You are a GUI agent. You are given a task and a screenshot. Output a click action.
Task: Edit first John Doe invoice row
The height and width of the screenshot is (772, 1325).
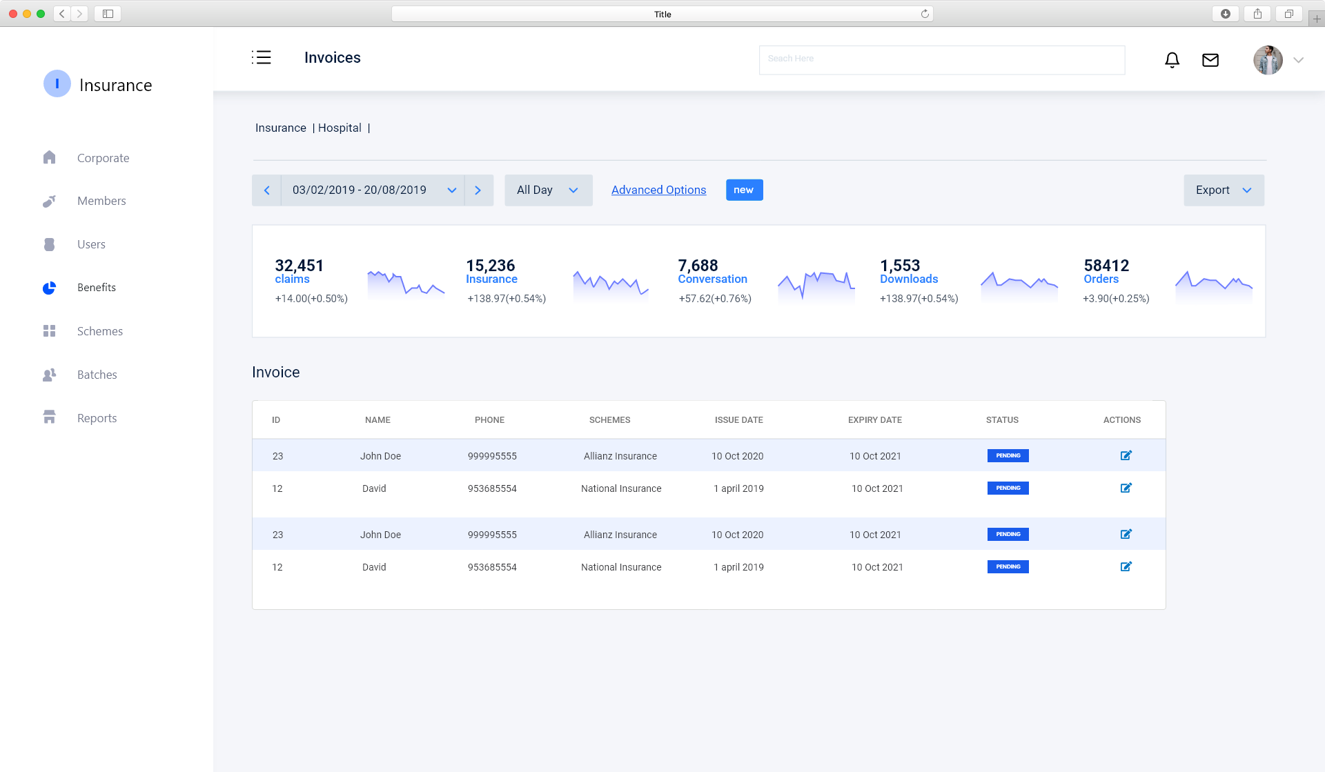point(1126,455)
